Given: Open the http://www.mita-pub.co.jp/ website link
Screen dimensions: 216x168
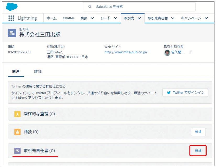Looking at the screenshot, I should (x=126, y=52).
